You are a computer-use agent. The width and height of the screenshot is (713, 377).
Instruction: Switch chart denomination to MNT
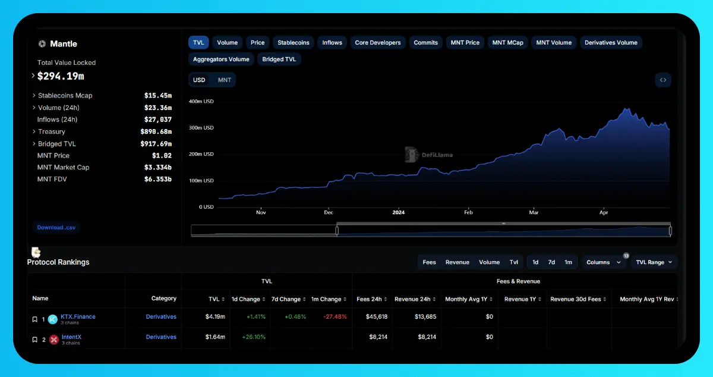225,80
